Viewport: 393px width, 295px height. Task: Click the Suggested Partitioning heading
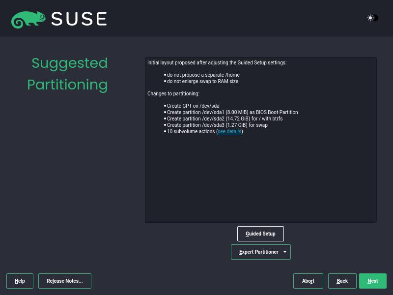[x=68, y=74]
